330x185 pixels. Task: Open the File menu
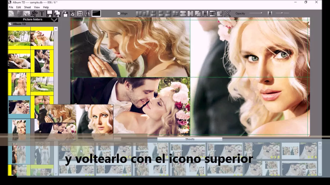[x=11, y=7]
